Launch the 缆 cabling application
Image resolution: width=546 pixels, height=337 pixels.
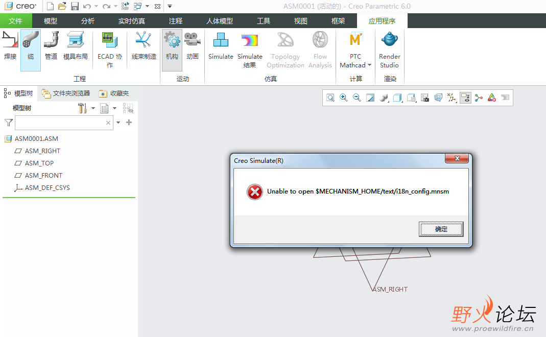[x=31, y=50]
